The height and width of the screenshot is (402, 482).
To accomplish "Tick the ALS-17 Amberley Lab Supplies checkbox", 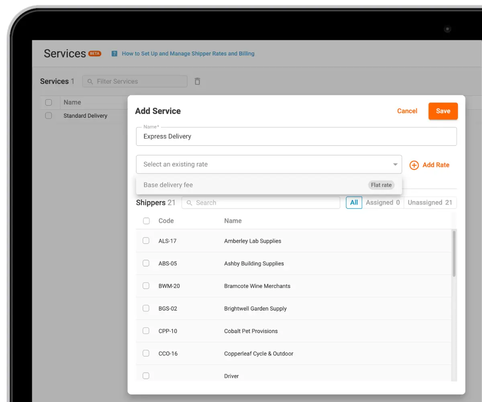I will click(146, 241).
